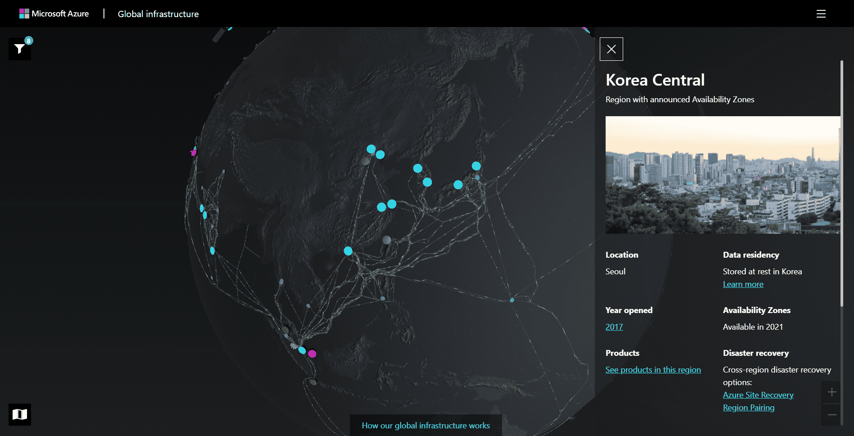Zoom in with the plus button
This screenshot has width=854, height=436.
832,392
